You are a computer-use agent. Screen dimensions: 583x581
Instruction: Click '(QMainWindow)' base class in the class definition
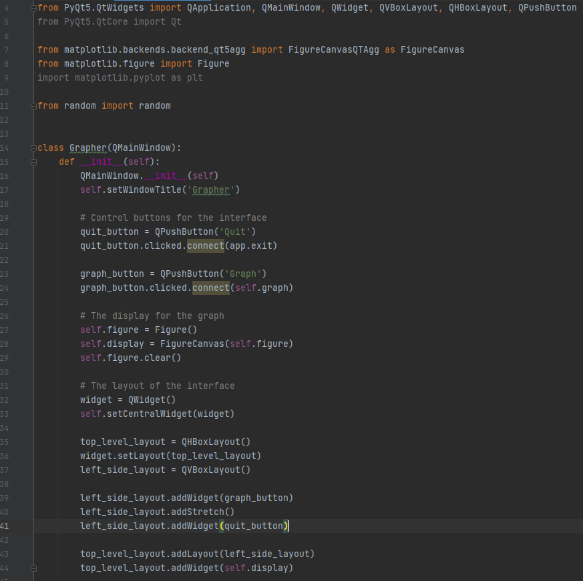[142, 148]
